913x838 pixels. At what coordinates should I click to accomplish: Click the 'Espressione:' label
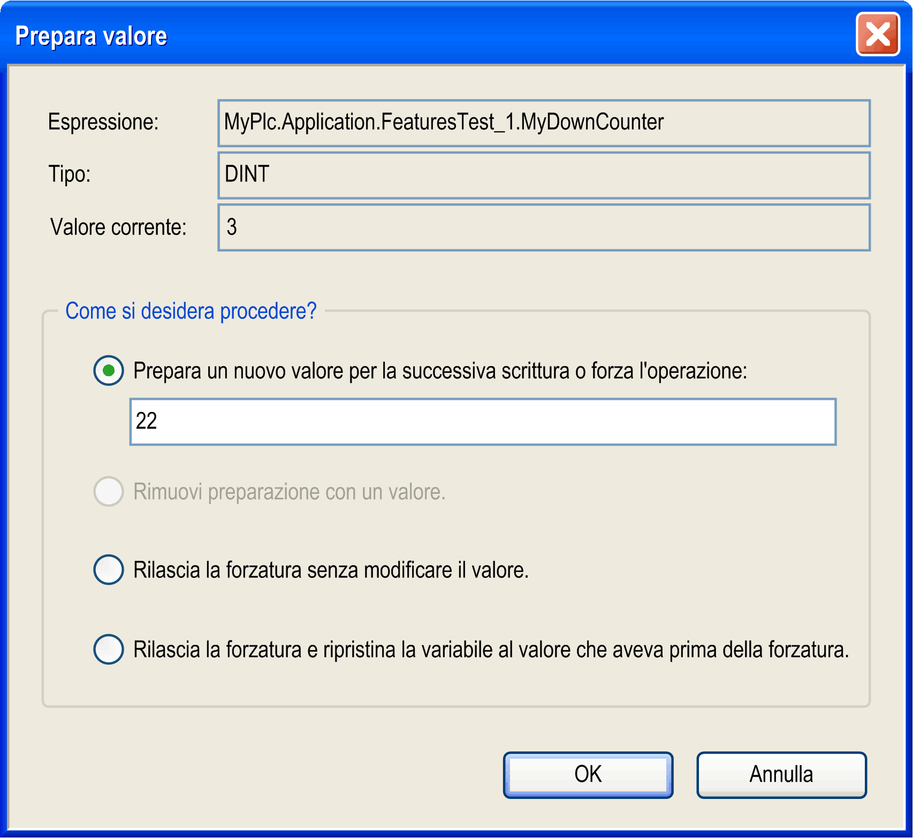[x=103, y=122]
